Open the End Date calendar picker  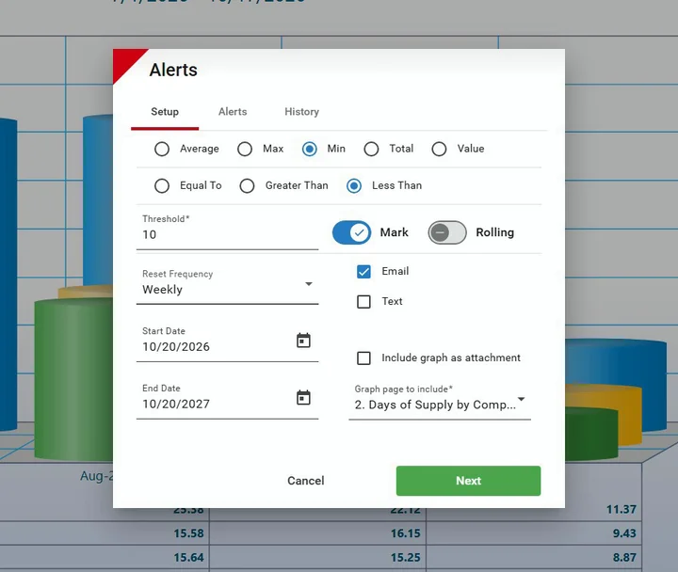[x=303, y=397]
